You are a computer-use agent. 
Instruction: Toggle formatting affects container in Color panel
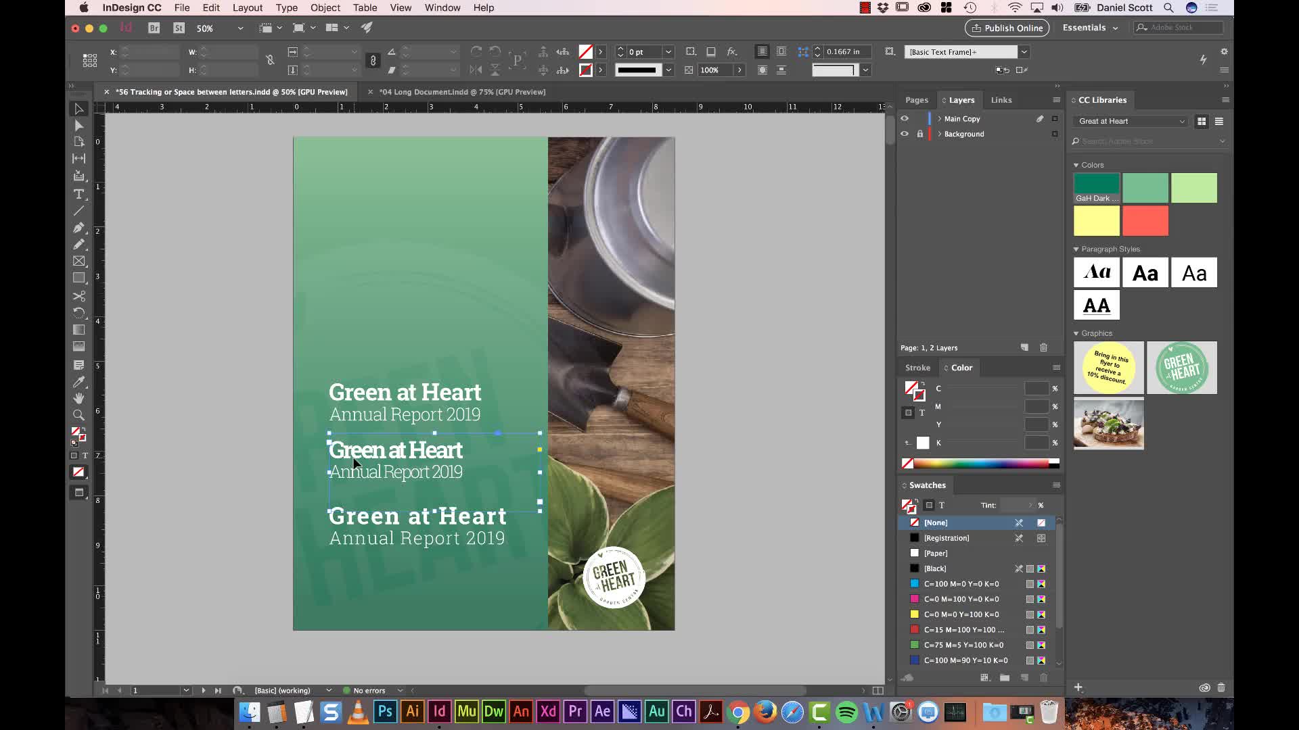click(908, 412)
